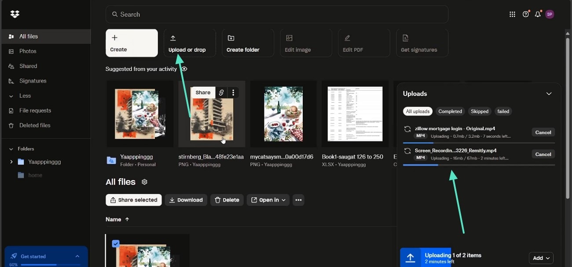Image resolution: width=572 pixels, height=267 pixels.
Task: Select home folder in tree
Action: pos(35,175)
